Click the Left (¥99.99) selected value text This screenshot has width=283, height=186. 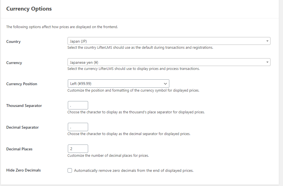click(x=81, y=84)
